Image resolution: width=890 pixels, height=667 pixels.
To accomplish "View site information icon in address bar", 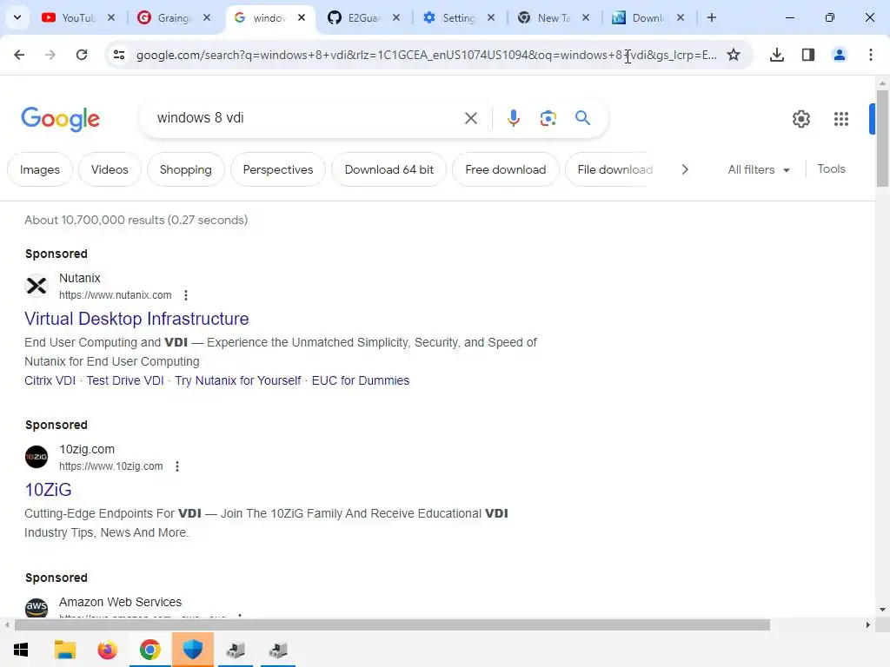I will click(118, 55).
